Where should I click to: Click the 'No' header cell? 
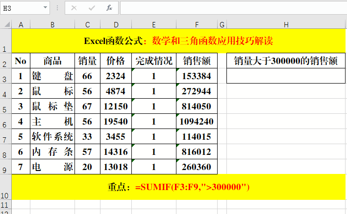(21, 61)
